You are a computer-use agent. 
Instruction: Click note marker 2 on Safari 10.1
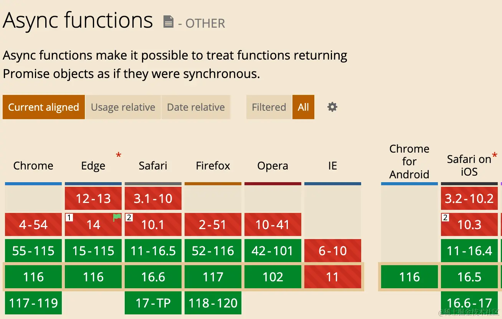[129, 218]
